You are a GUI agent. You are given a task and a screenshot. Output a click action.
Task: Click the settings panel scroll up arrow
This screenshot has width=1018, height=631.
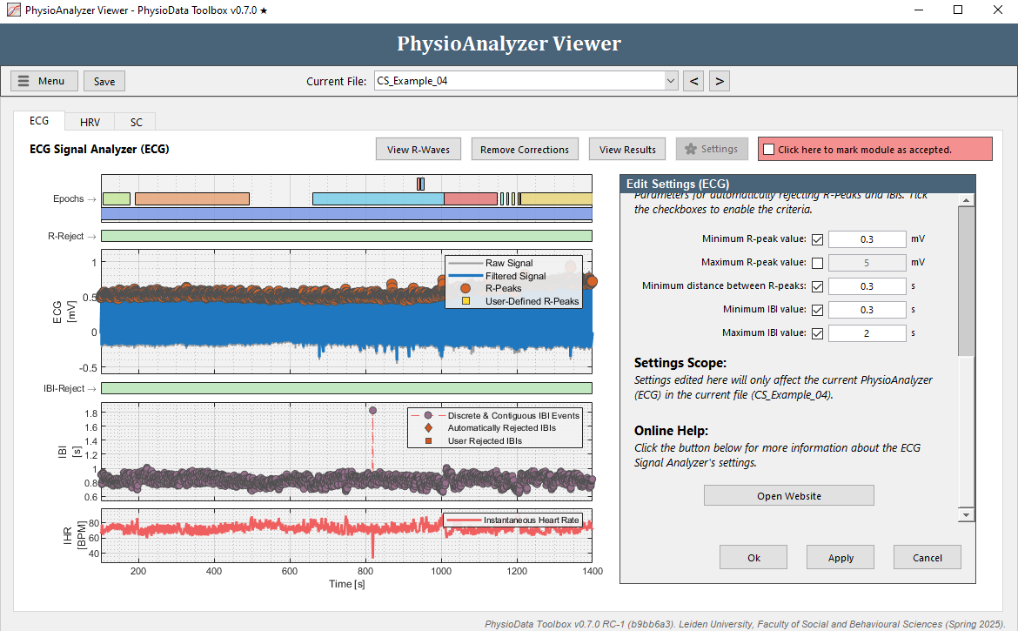pyautogui.click(x=966, y=200)
